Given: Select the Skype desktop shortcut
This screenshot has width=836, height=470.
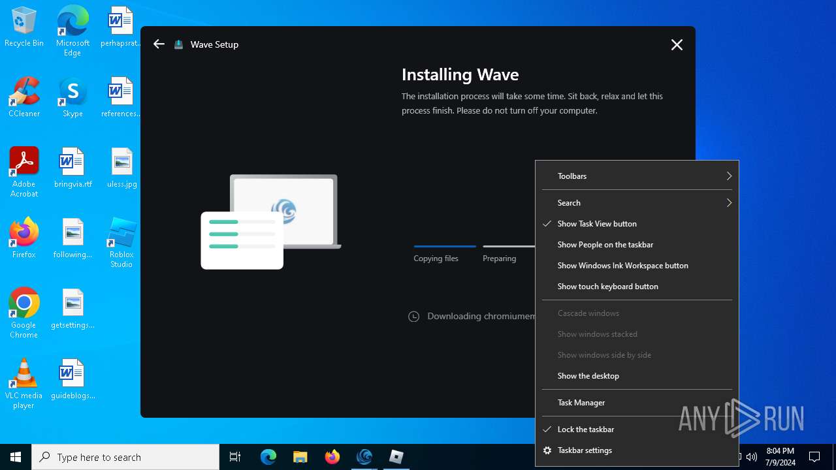Looking at the screenshot, I should (x=72, y=98).
